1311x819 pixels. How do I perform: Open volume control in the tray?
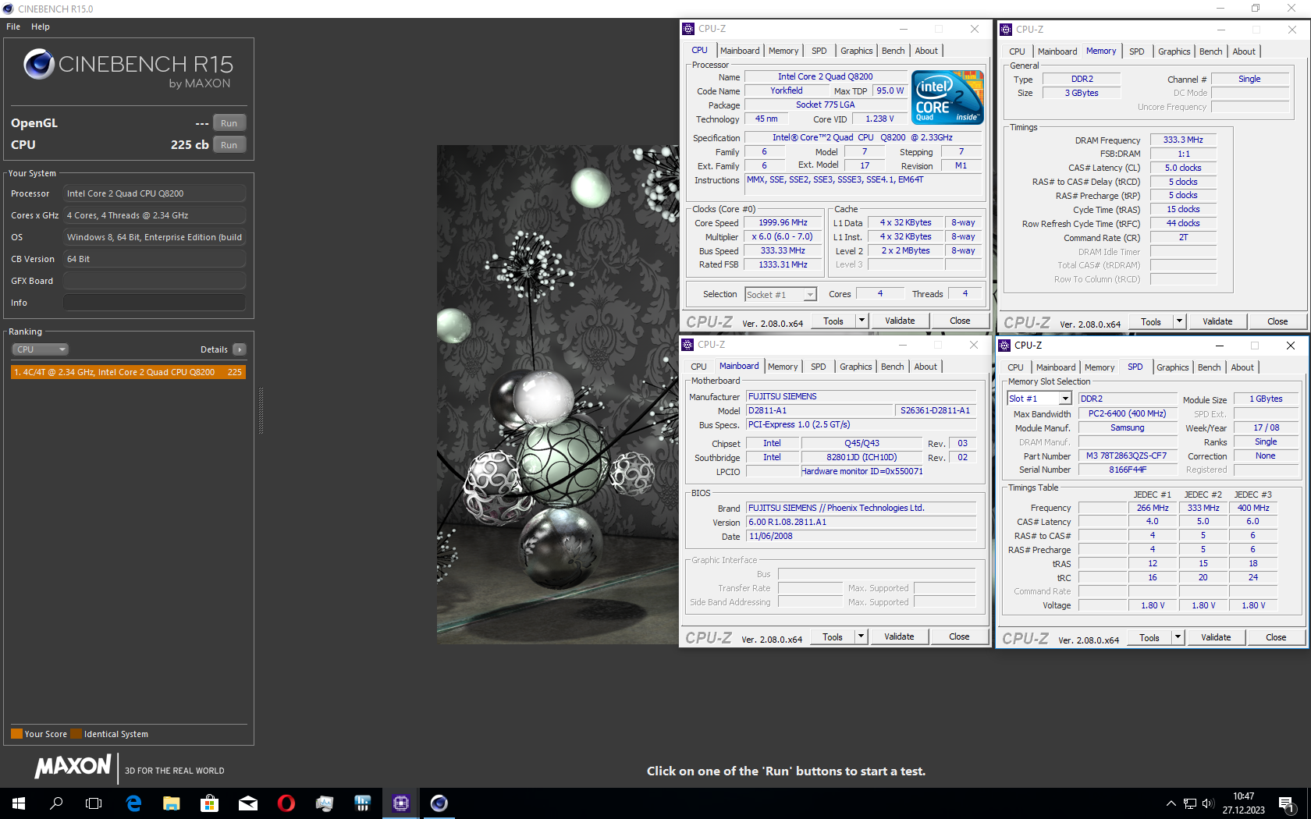1208,803
